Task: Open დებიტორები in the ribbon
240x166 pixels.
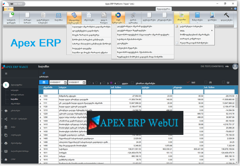Action: click(x=149, y=17)
